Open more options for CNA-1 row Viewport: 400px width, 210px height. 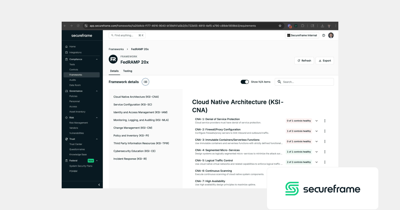click(325, 121)
